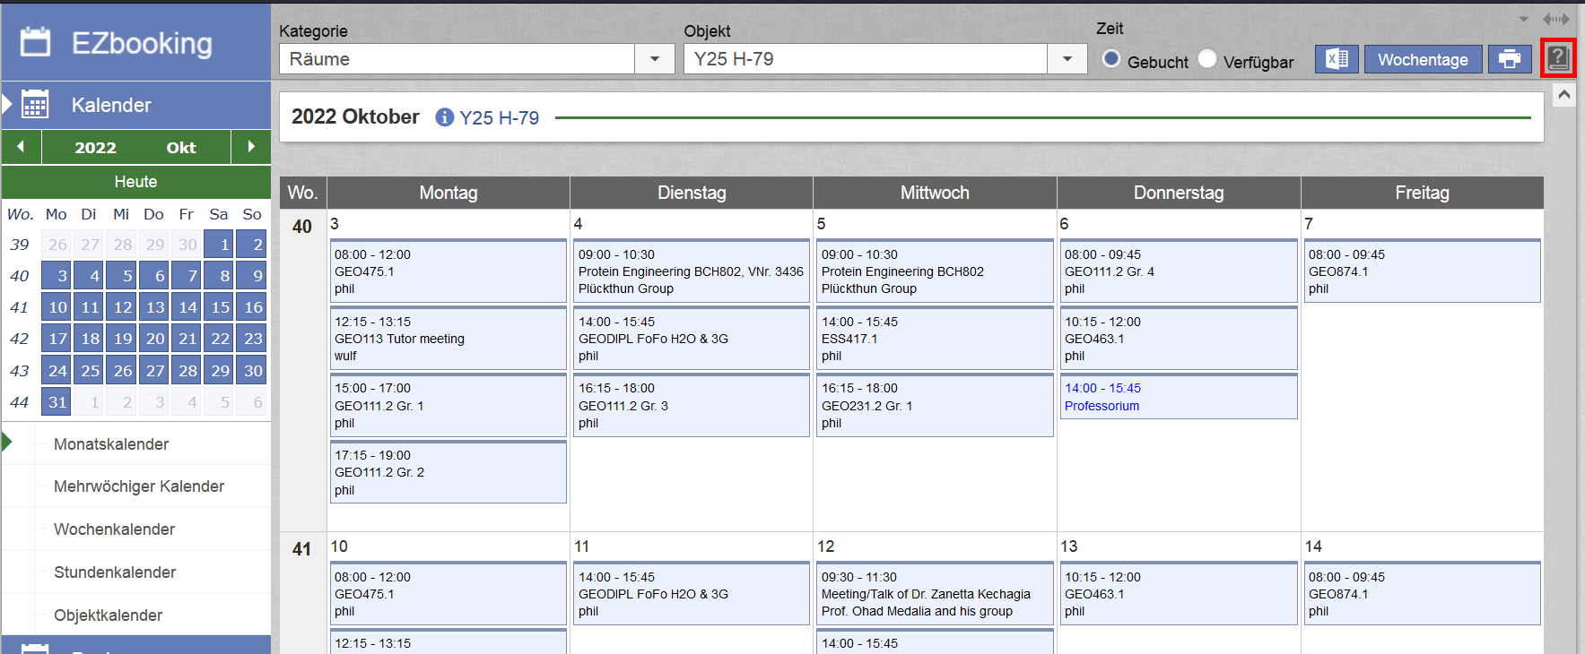
Task: Open help via question mark icon
Action: point(1558,59)
